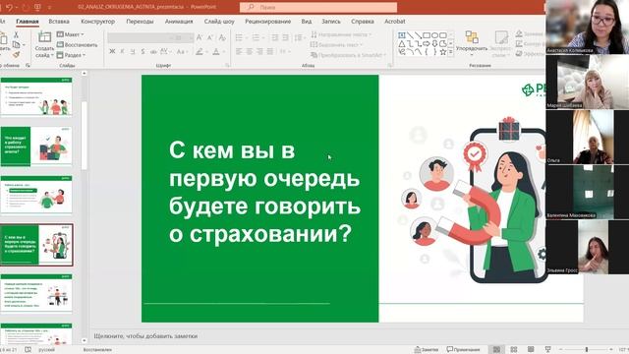Switch to Slide Sorter view icon

tap(514, 350)
